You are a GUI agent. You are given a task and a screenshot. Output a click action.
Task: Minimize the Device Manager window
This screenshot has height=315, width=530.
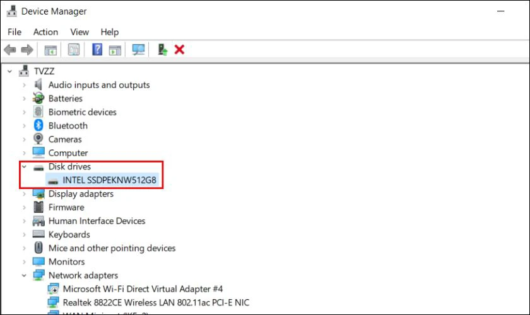tap(500, 11)
